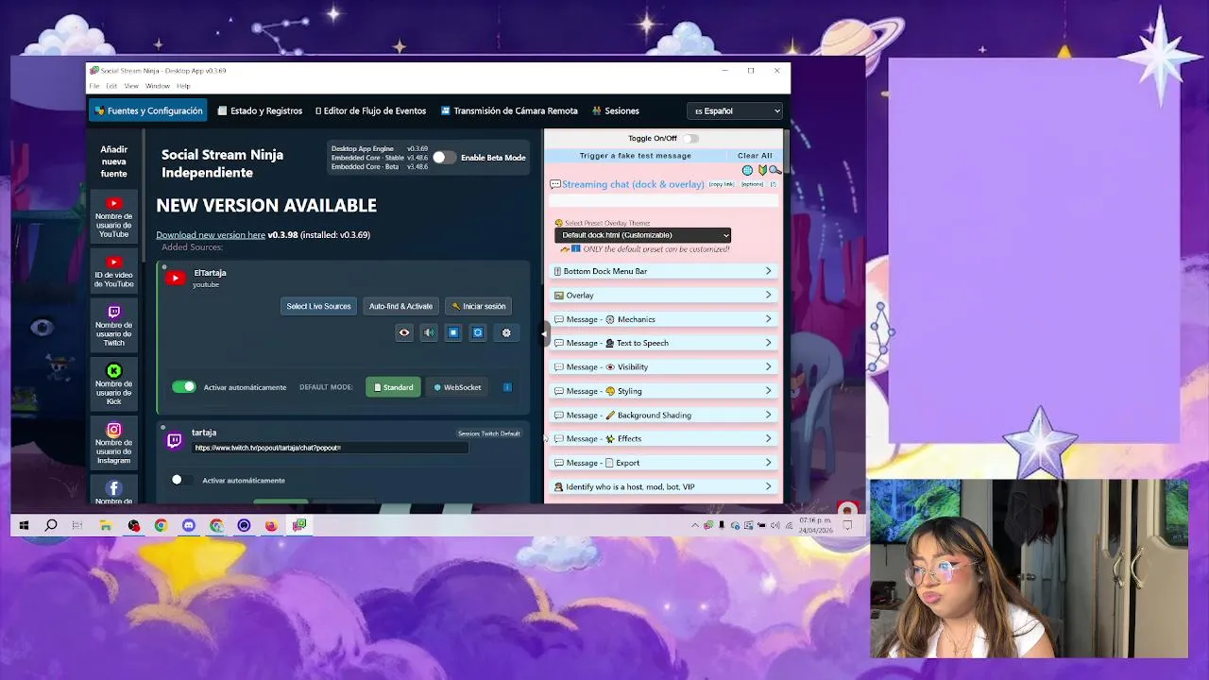The image size is (1209, 680).
Task: Add Instagram username source in sidebar
Action: (113, 443)
